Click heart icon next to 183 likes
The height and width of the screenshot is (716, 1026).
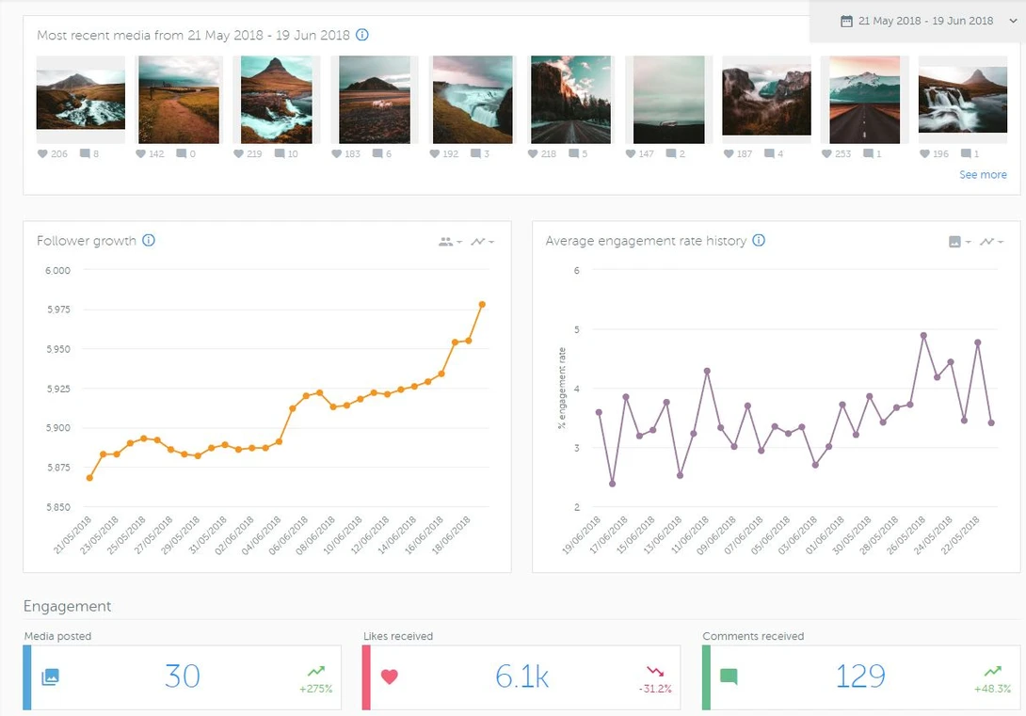(x=336, y=153)
